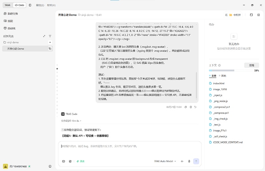Open the 自动化 automation page
The image size is (265, 171).
[x=10, y=28]
